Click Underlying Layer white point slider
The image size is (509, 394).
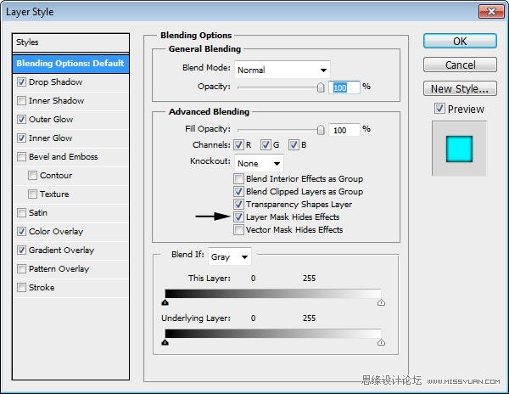381,342
